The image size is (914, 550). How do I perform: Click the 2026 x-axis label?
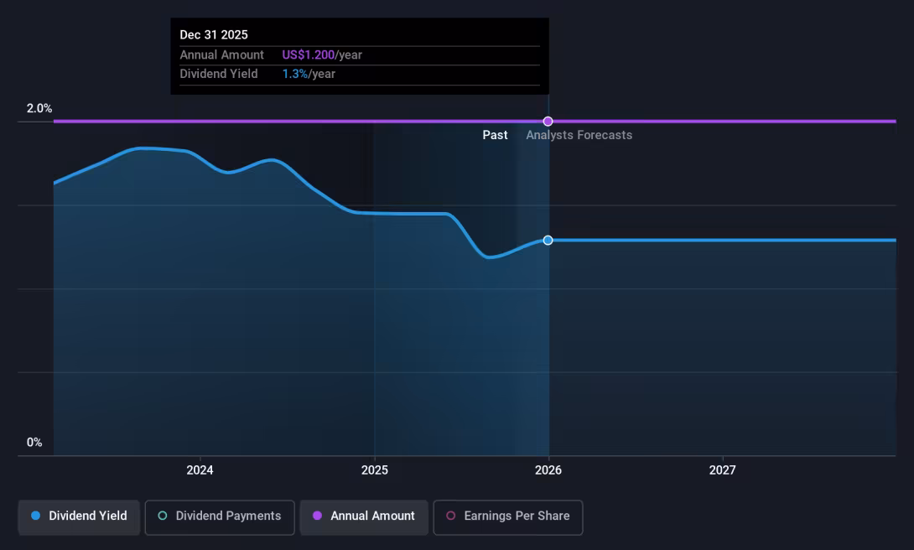[x=548, y=470]
